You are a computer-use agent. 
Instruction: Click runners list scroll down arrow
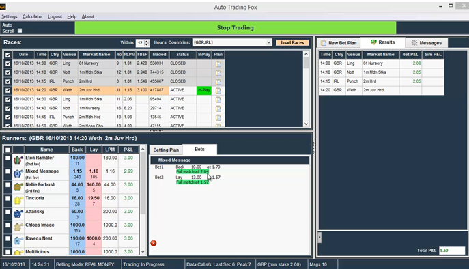tap(143, 252)
